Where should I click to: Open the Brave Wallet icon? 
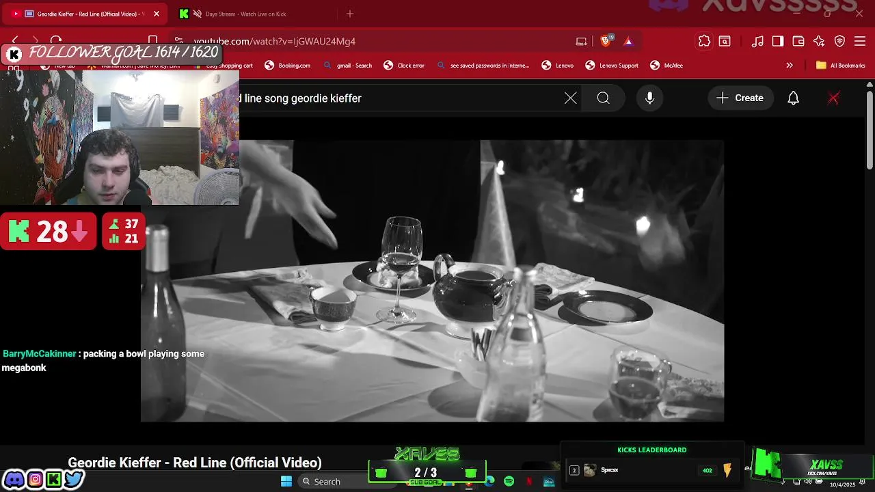[x=798, y=41]
